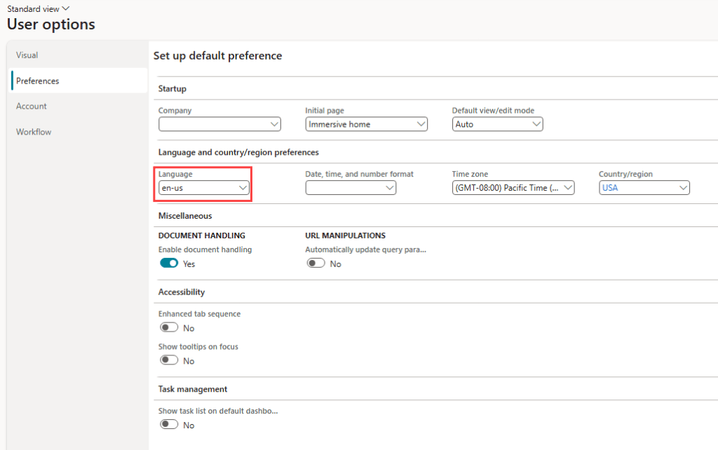Toggle Automatically update query parameters switch
The image size is (718, 450).
coord(316,264)
